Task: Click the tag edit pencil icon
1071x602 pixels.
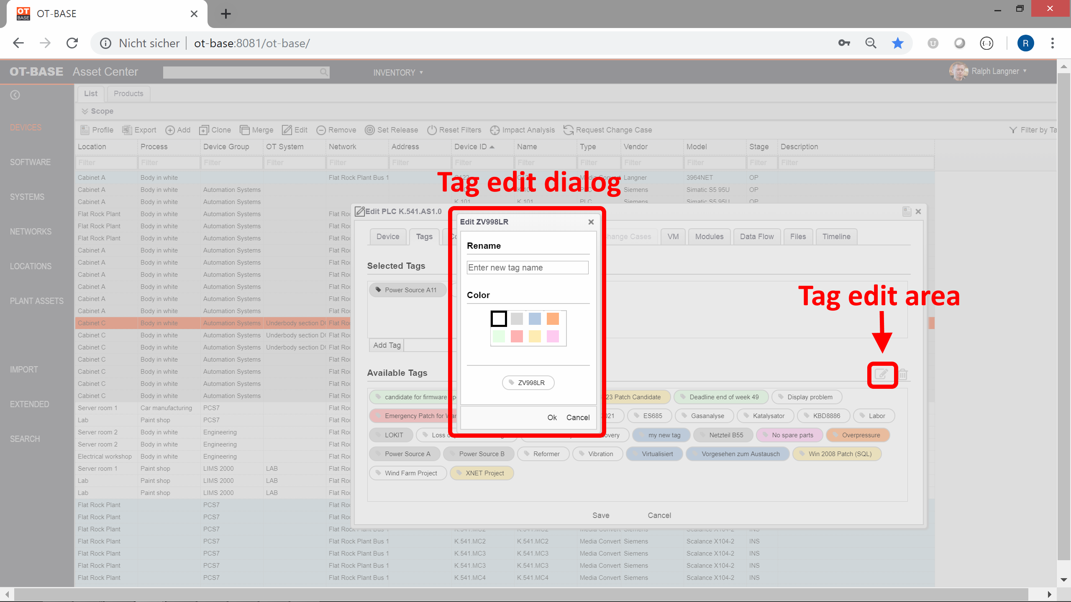Action: pos(882,374)
